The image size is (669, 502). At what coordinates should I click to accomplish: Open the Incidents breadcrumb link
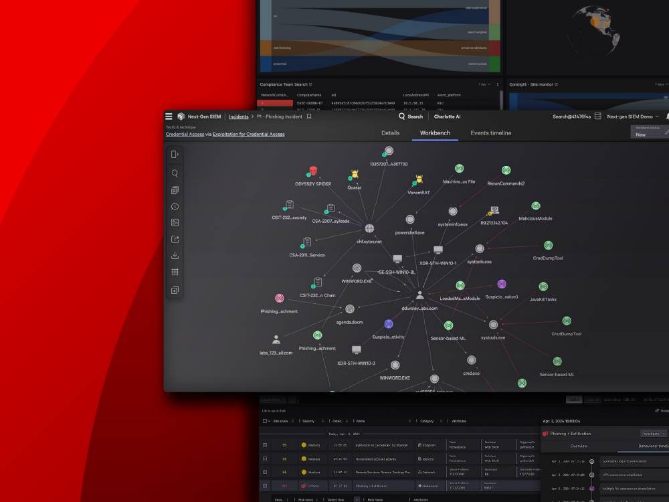pos(238,116)
